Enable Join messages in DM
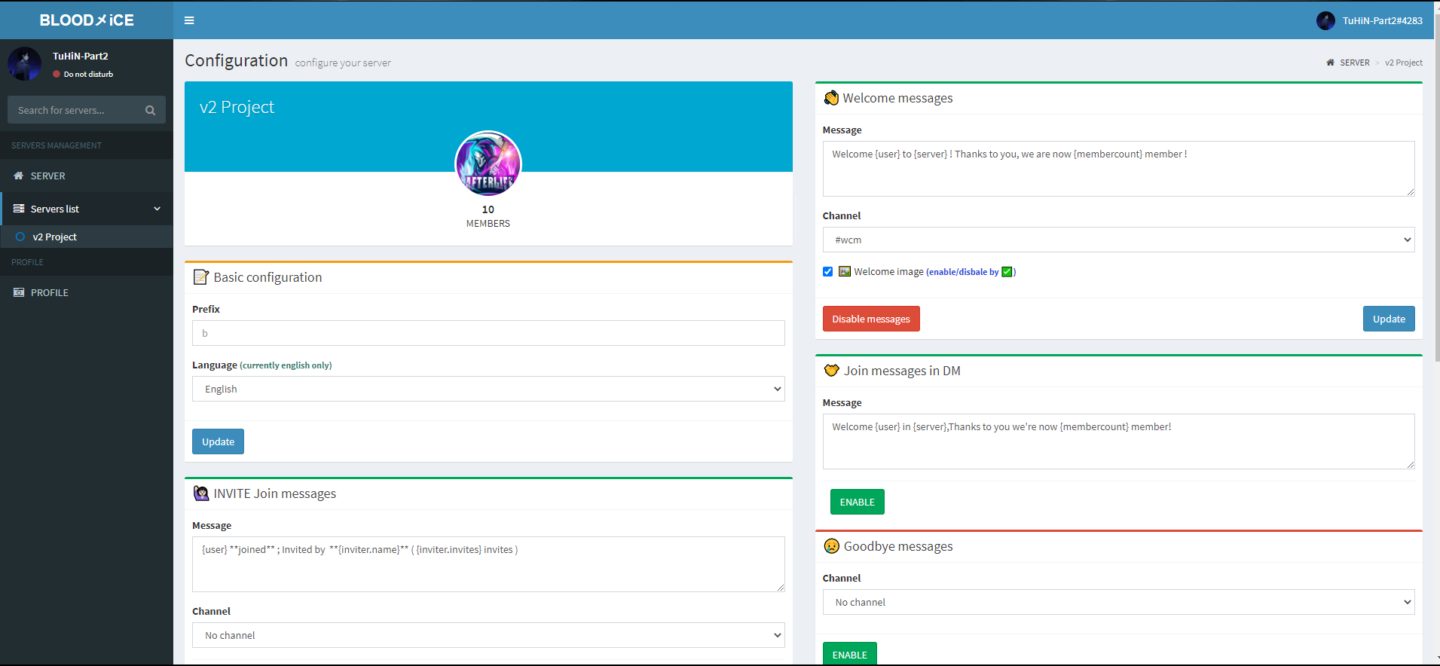The height and width of the screenshot is (666, 1440). (857, 502)
